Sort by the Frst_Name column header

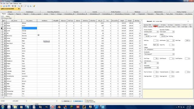(x=29, y=21)
